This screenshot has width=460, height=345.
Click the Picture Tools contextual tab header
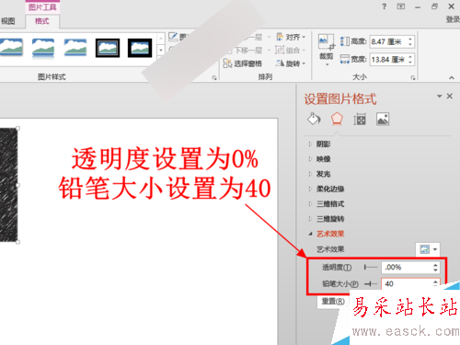click(42, 6)
